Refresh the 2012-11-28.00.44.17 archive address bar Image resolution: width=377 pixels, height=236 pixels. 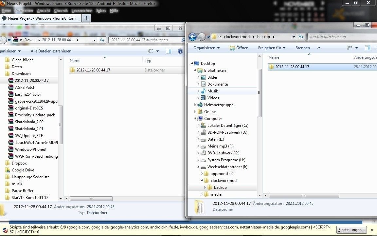pos(102,40)
